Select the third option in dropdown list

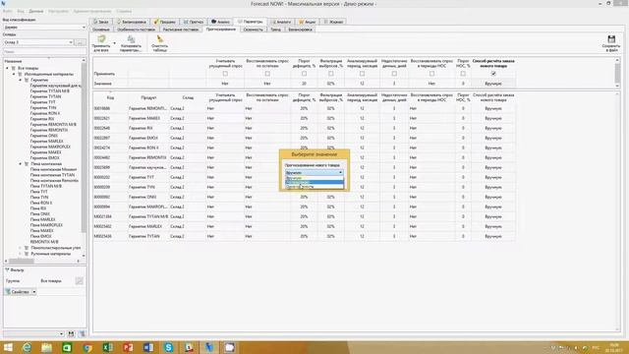point(314,187)
